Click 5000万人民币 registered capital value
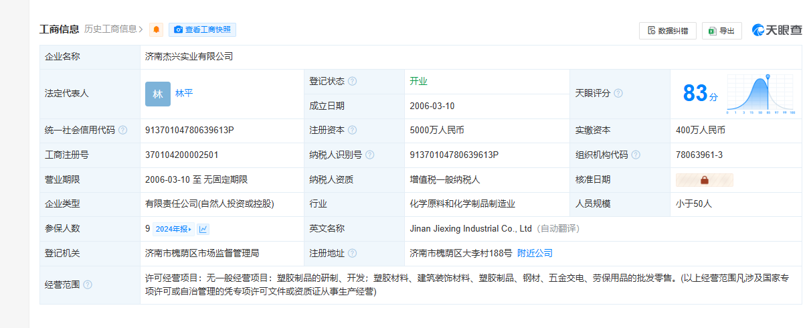The image size is (805, 328). coord(437,131)
